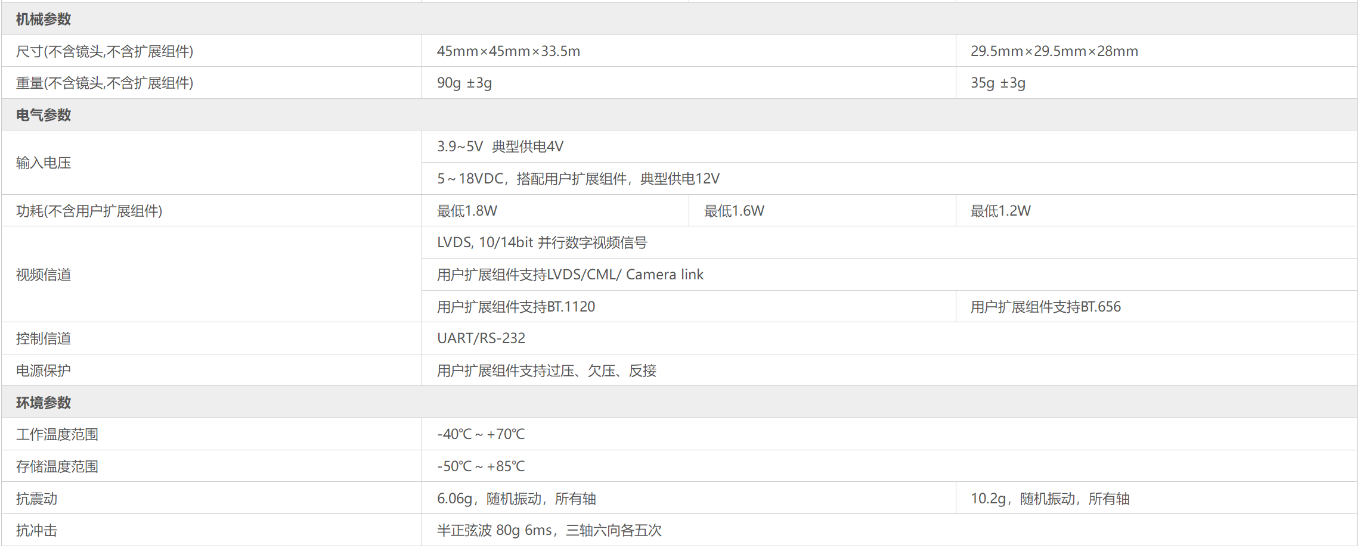
Task: Click the 环境参数 section header
Action: click(43, 403)
